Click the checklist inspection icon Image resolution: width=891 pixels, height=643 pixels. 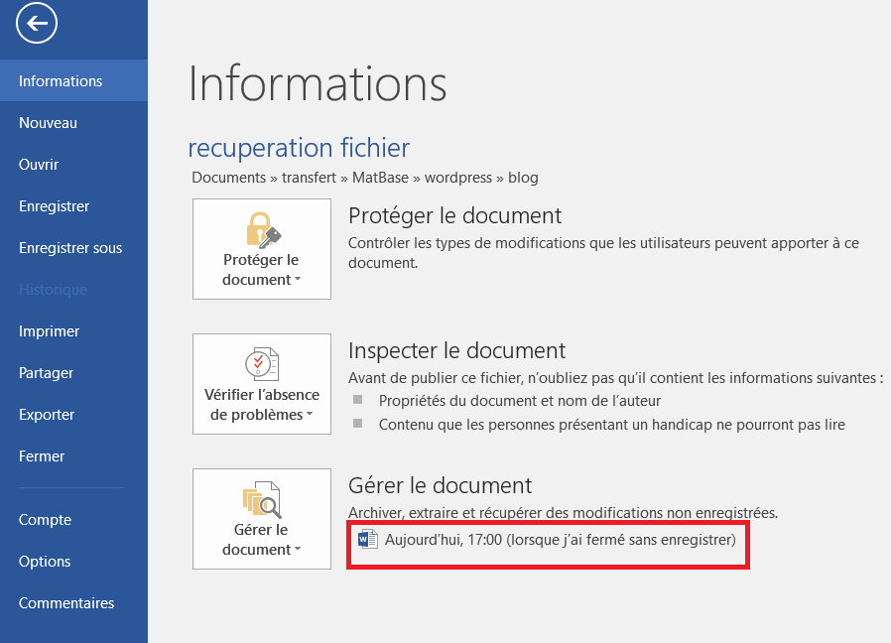point(262,364)
